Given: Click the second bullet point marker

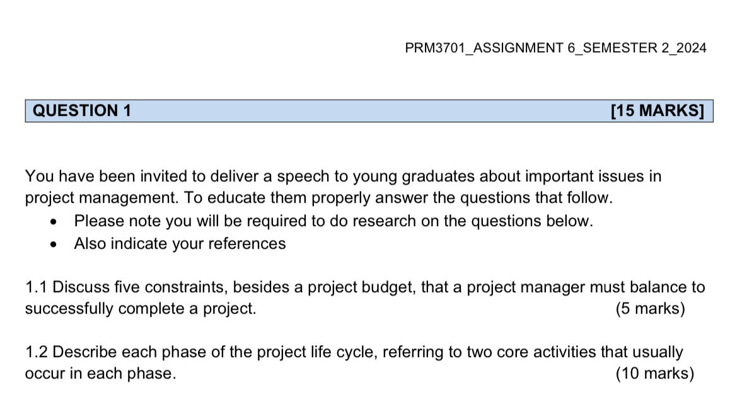Looking at the screenshot, I should pyautogui.click(x=57, y=244).
